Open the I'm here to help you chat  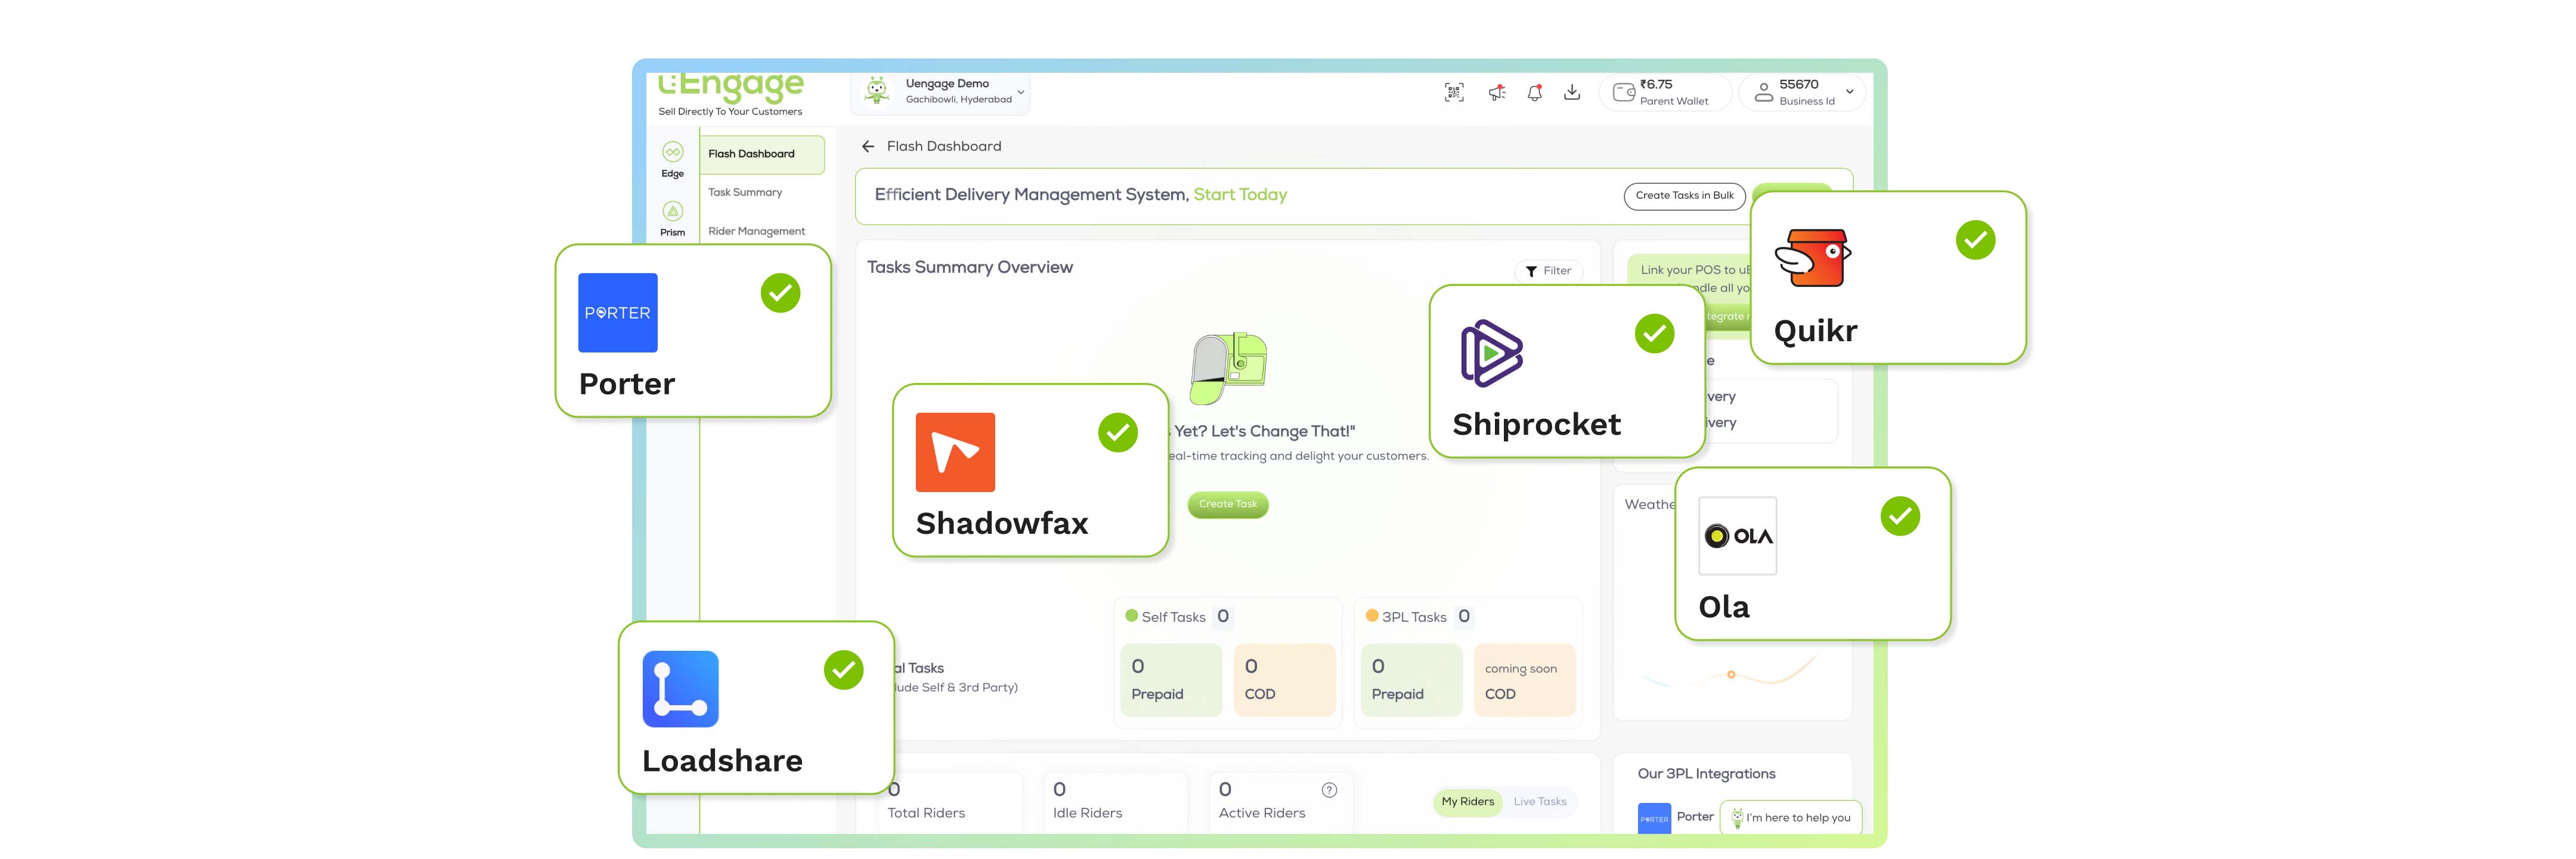1790,817
